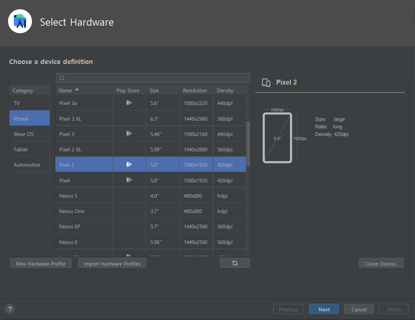Click the Cancel button
The image size is (415, 320).
[x=359, y=309]
